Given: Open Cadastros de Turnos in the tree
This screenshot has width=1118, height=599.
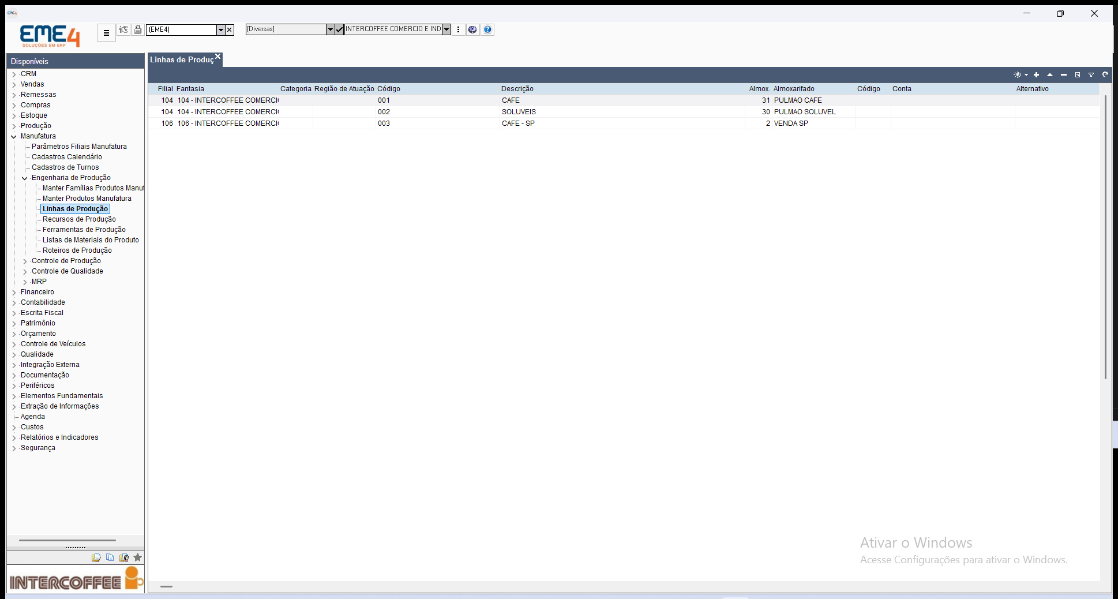Looking at the screenshot, I should point(65,167).
